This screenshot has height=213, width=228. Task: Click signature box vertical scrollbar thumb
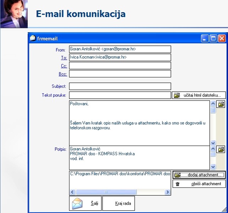click(x=213, y=154)
